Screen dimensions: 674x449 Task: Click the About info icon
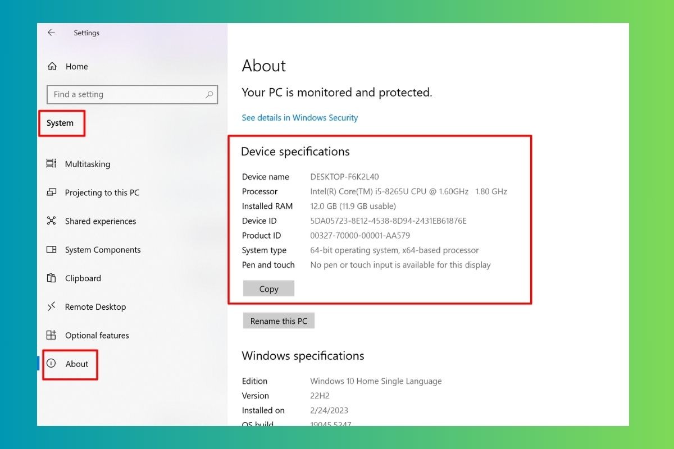click(51, 363)
